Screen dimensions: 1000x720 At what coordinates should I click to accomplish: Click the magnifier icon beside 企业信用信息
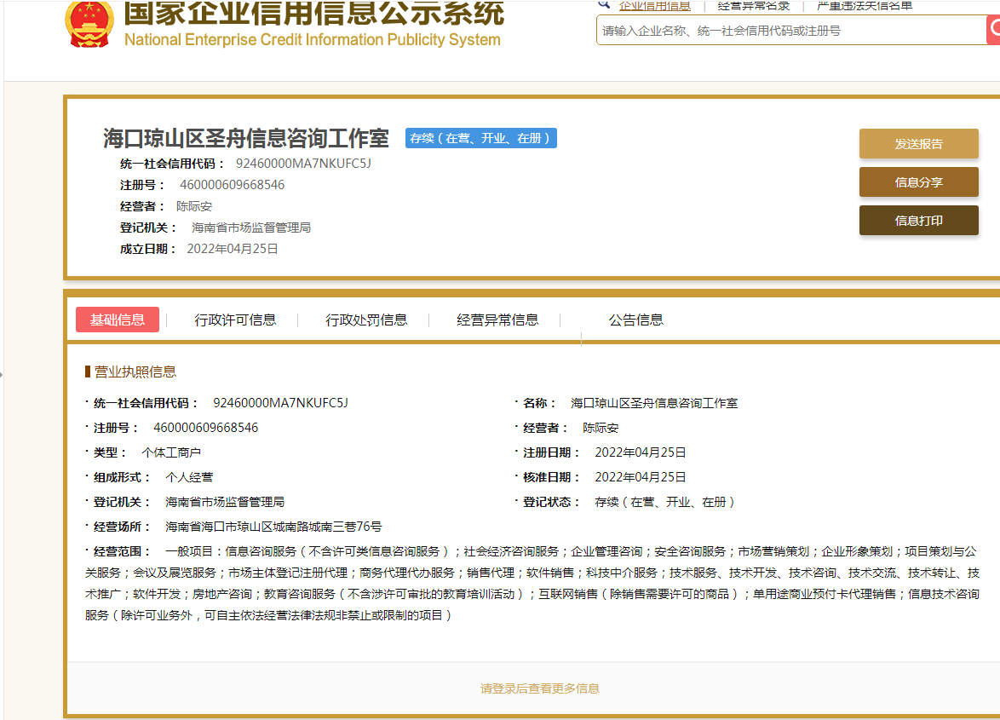603,4
